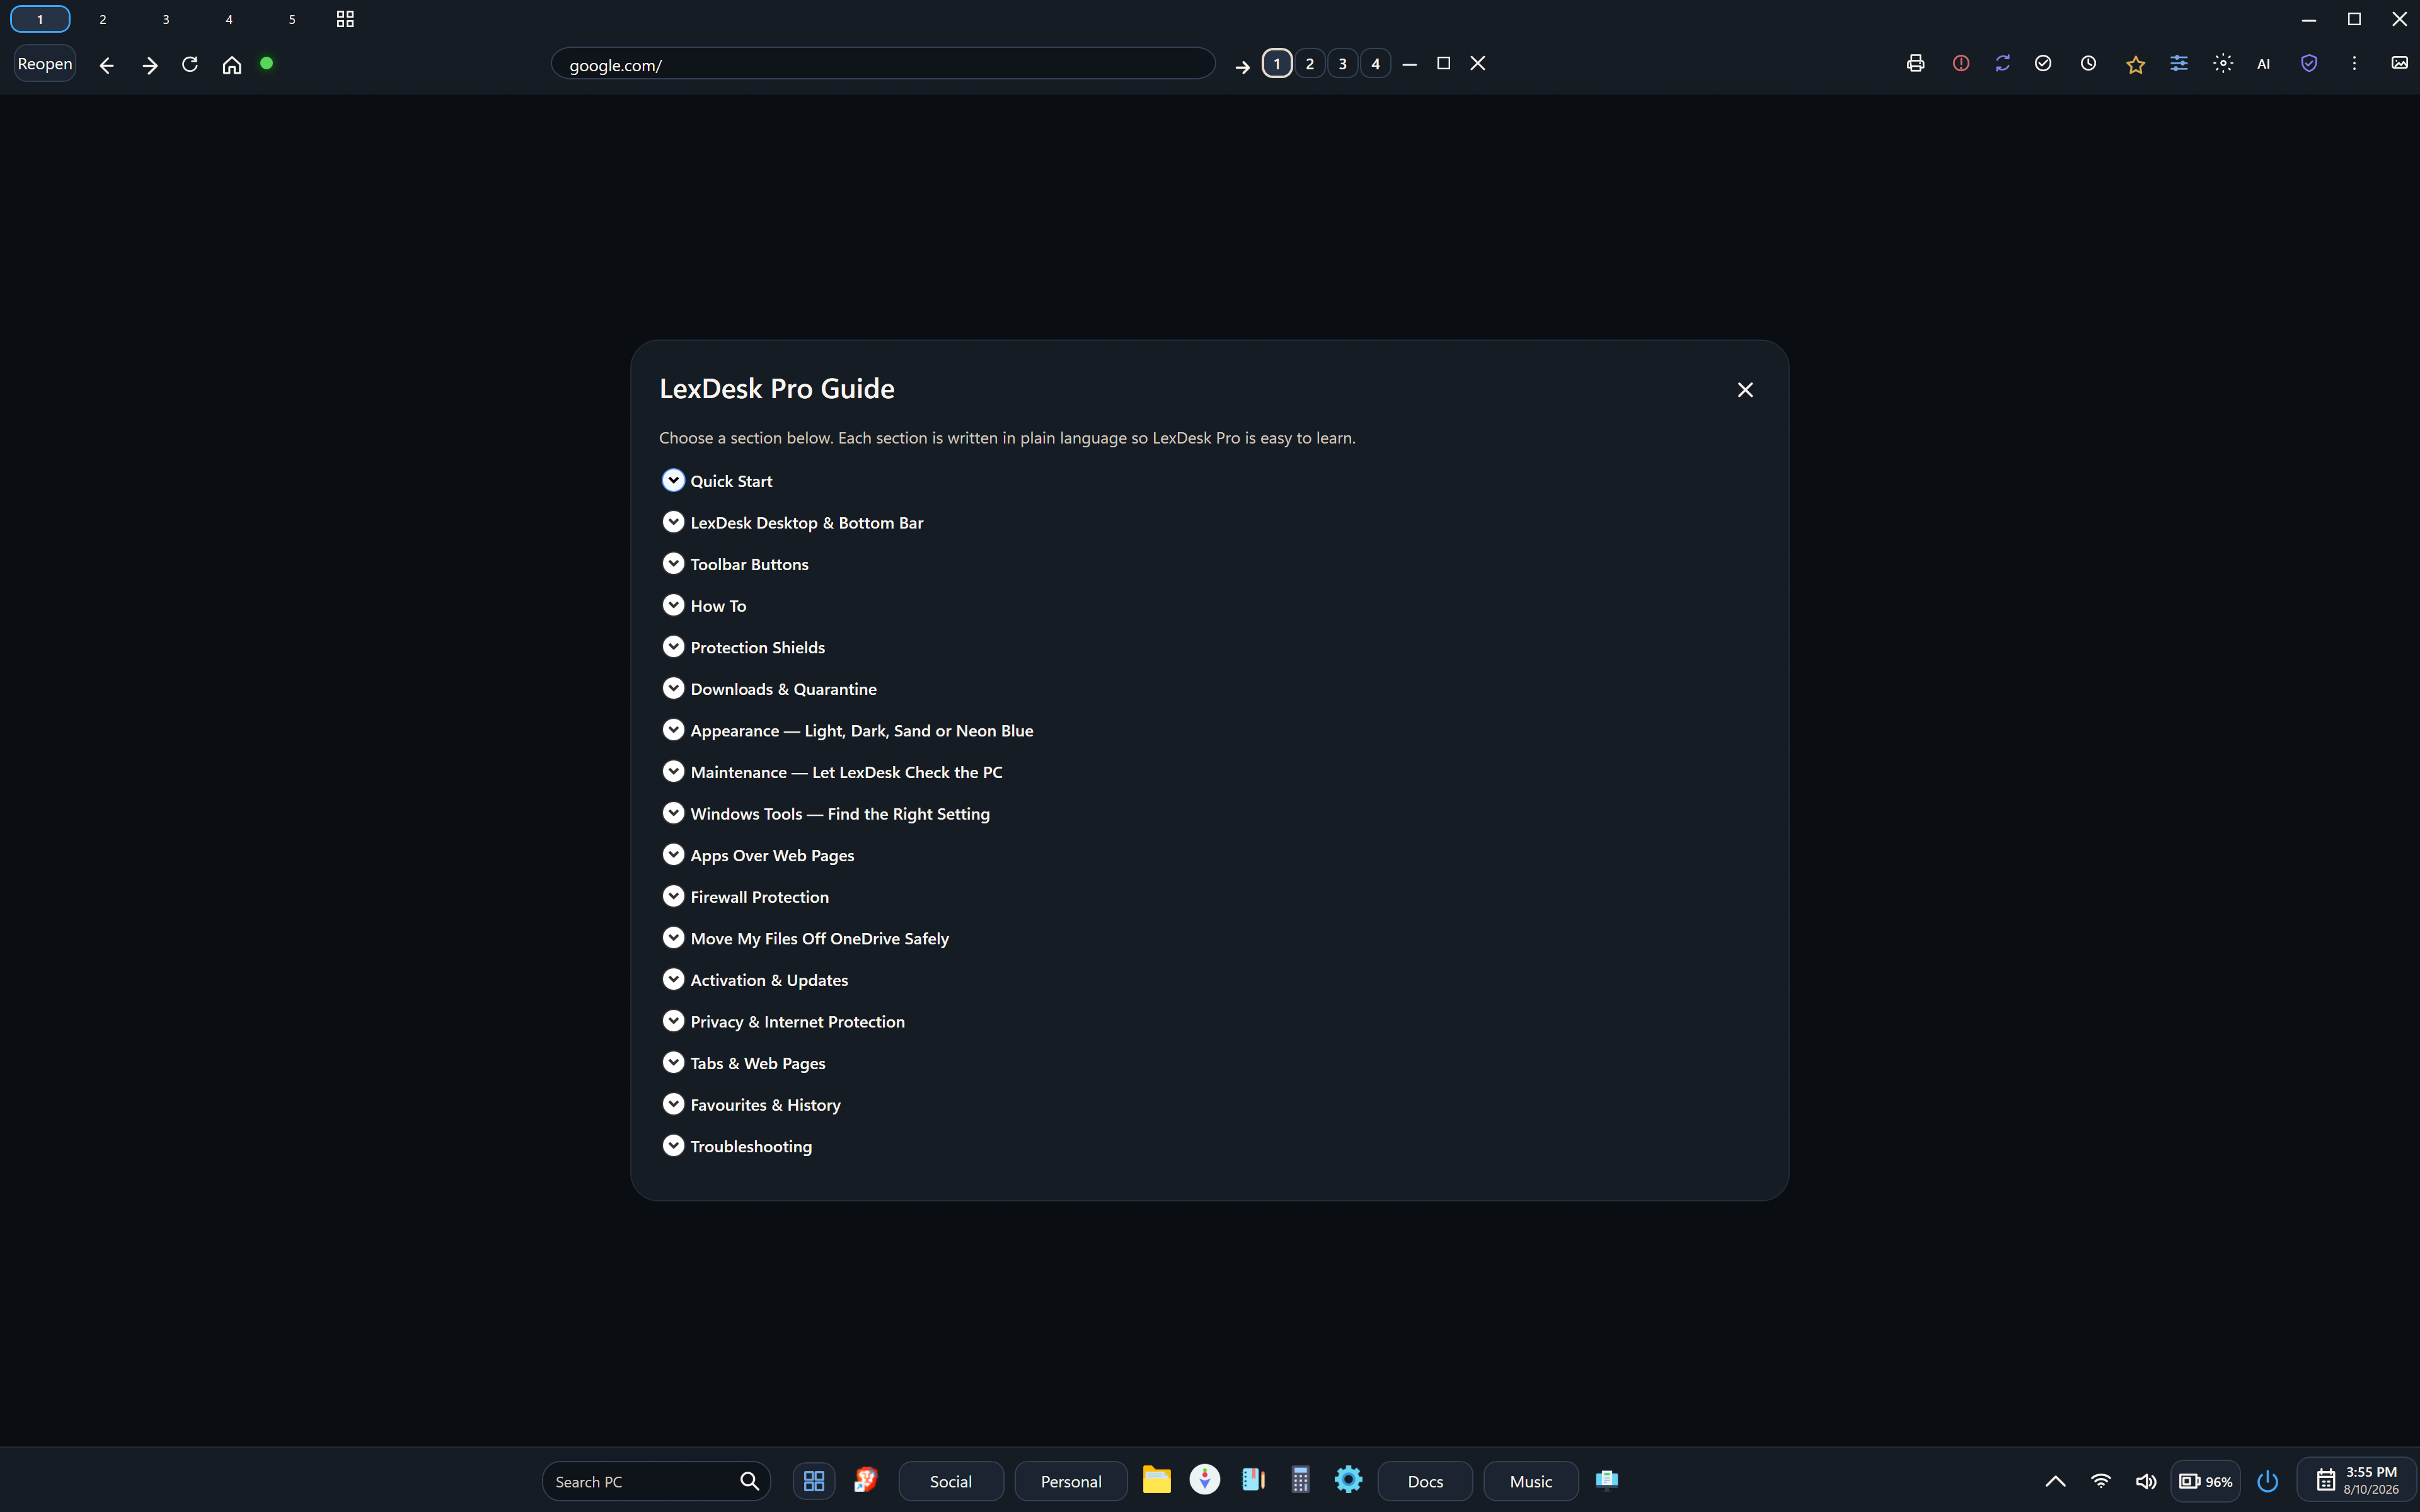This screenshot has height=1512, width=2420.
Task: Open the blue sliders settings icon
Action: pyautogui.click(x=2179, y=64)
